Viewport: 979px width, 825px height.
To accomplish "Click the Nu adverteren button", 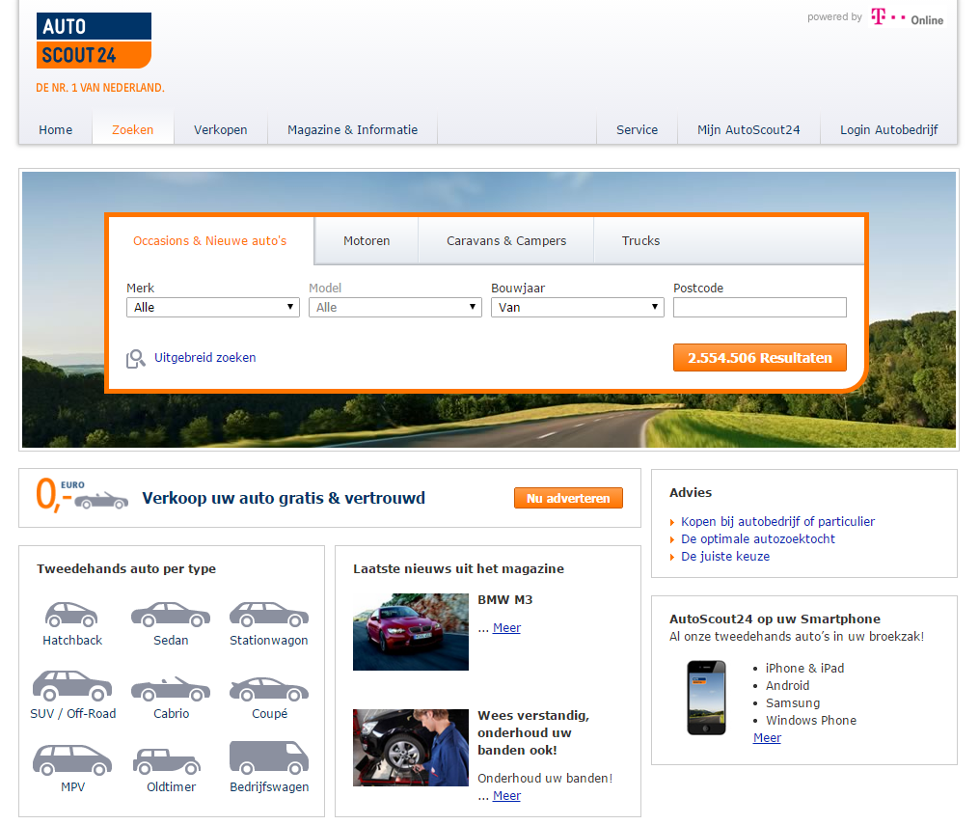I will 568,498.
